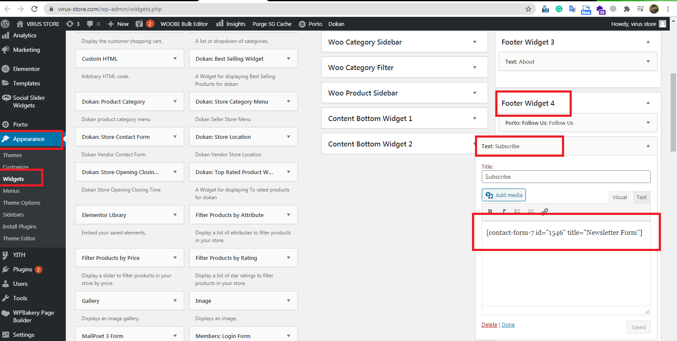This screenshot has width=677, height=341.
Task: Click the Grammarly extension icon
Action: tap(559, 9)
